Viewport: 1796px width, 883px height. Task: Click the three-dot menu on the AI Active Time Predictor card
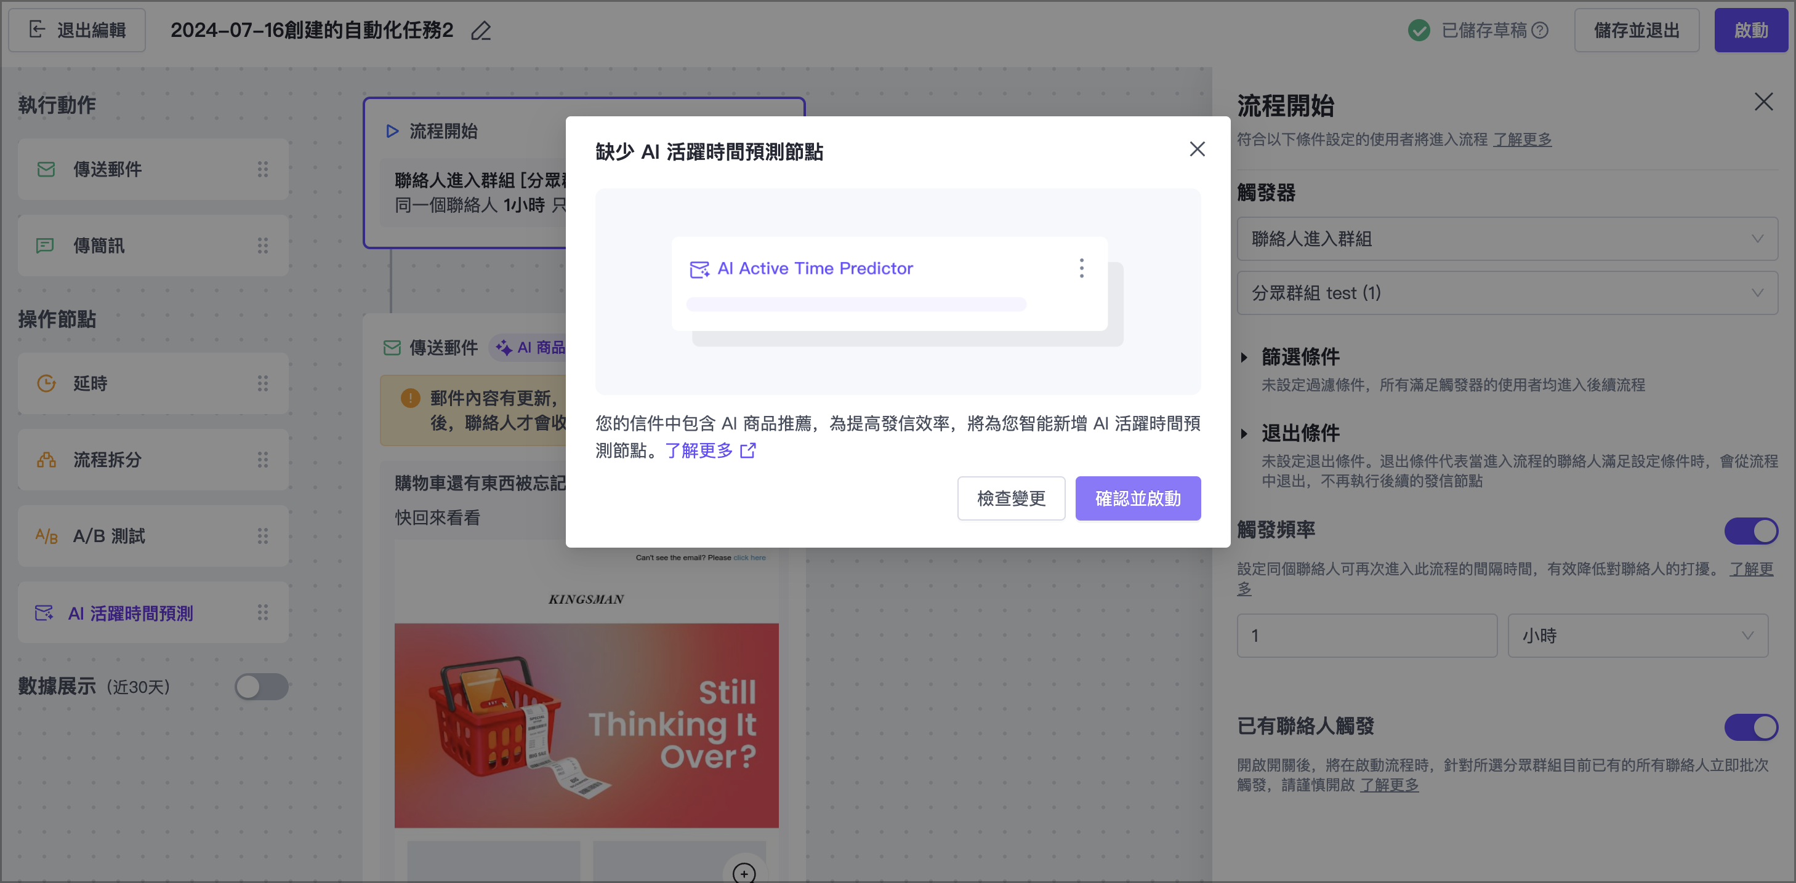[1081, 268]
